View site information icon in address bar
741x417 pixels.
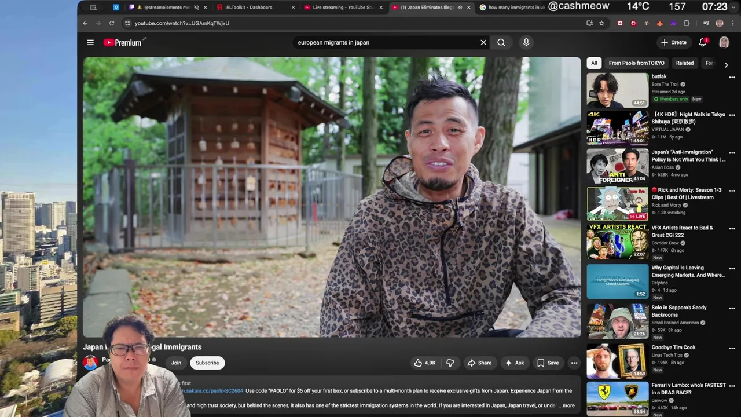point(127,23)
